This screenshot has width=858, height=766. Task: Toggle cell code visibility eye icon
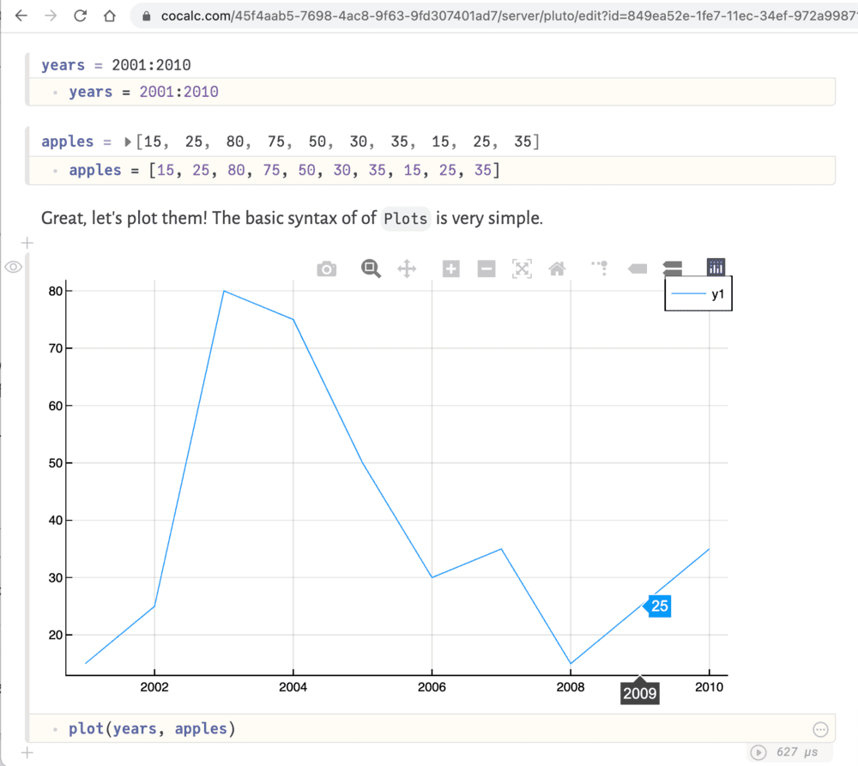click(x=13, y=268)
